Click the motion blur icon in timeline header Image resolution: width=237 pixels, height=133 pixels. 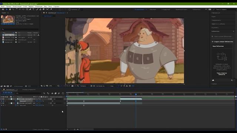[x=59, y=93]
